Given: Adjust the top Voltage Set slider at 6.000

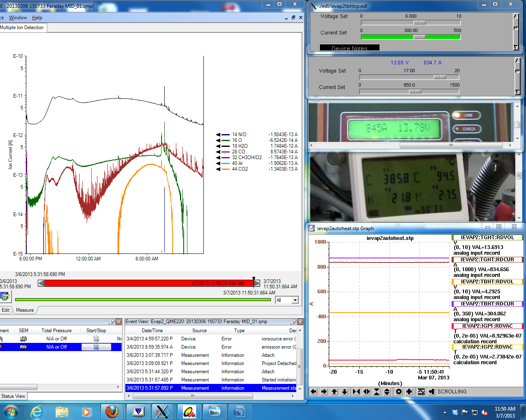Looking at the screenshot, I should (419, 23).
